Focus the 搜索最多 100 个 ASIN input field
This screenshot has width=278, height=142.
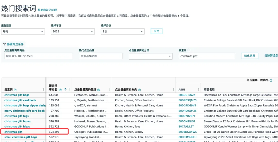[38, 56]
